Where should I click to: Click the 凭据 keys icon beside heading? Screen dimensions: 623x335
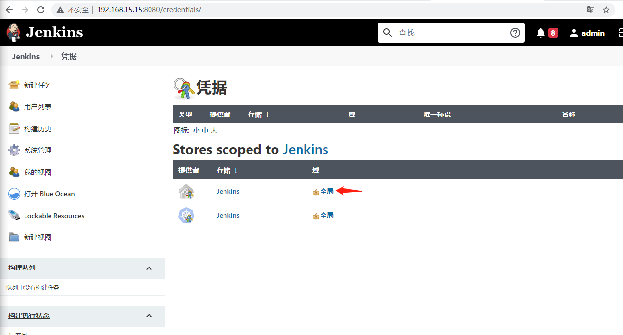[184, 89]
